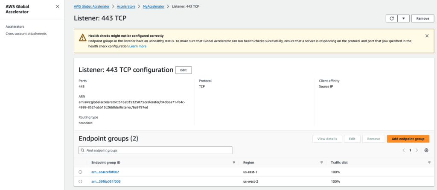
Task: Open AWS Global Accelerator breadcrumb link
Action: pyautogui.click(x=92, y=6)
